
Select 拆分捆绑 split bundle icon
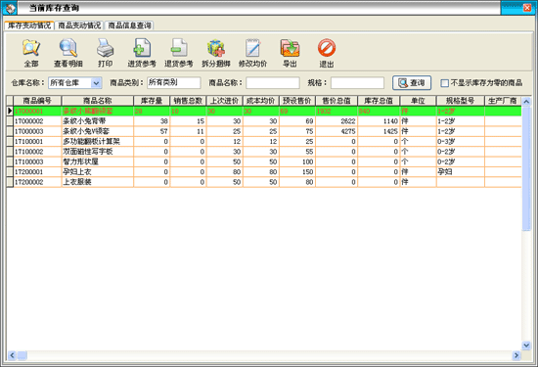coord(216,48)
